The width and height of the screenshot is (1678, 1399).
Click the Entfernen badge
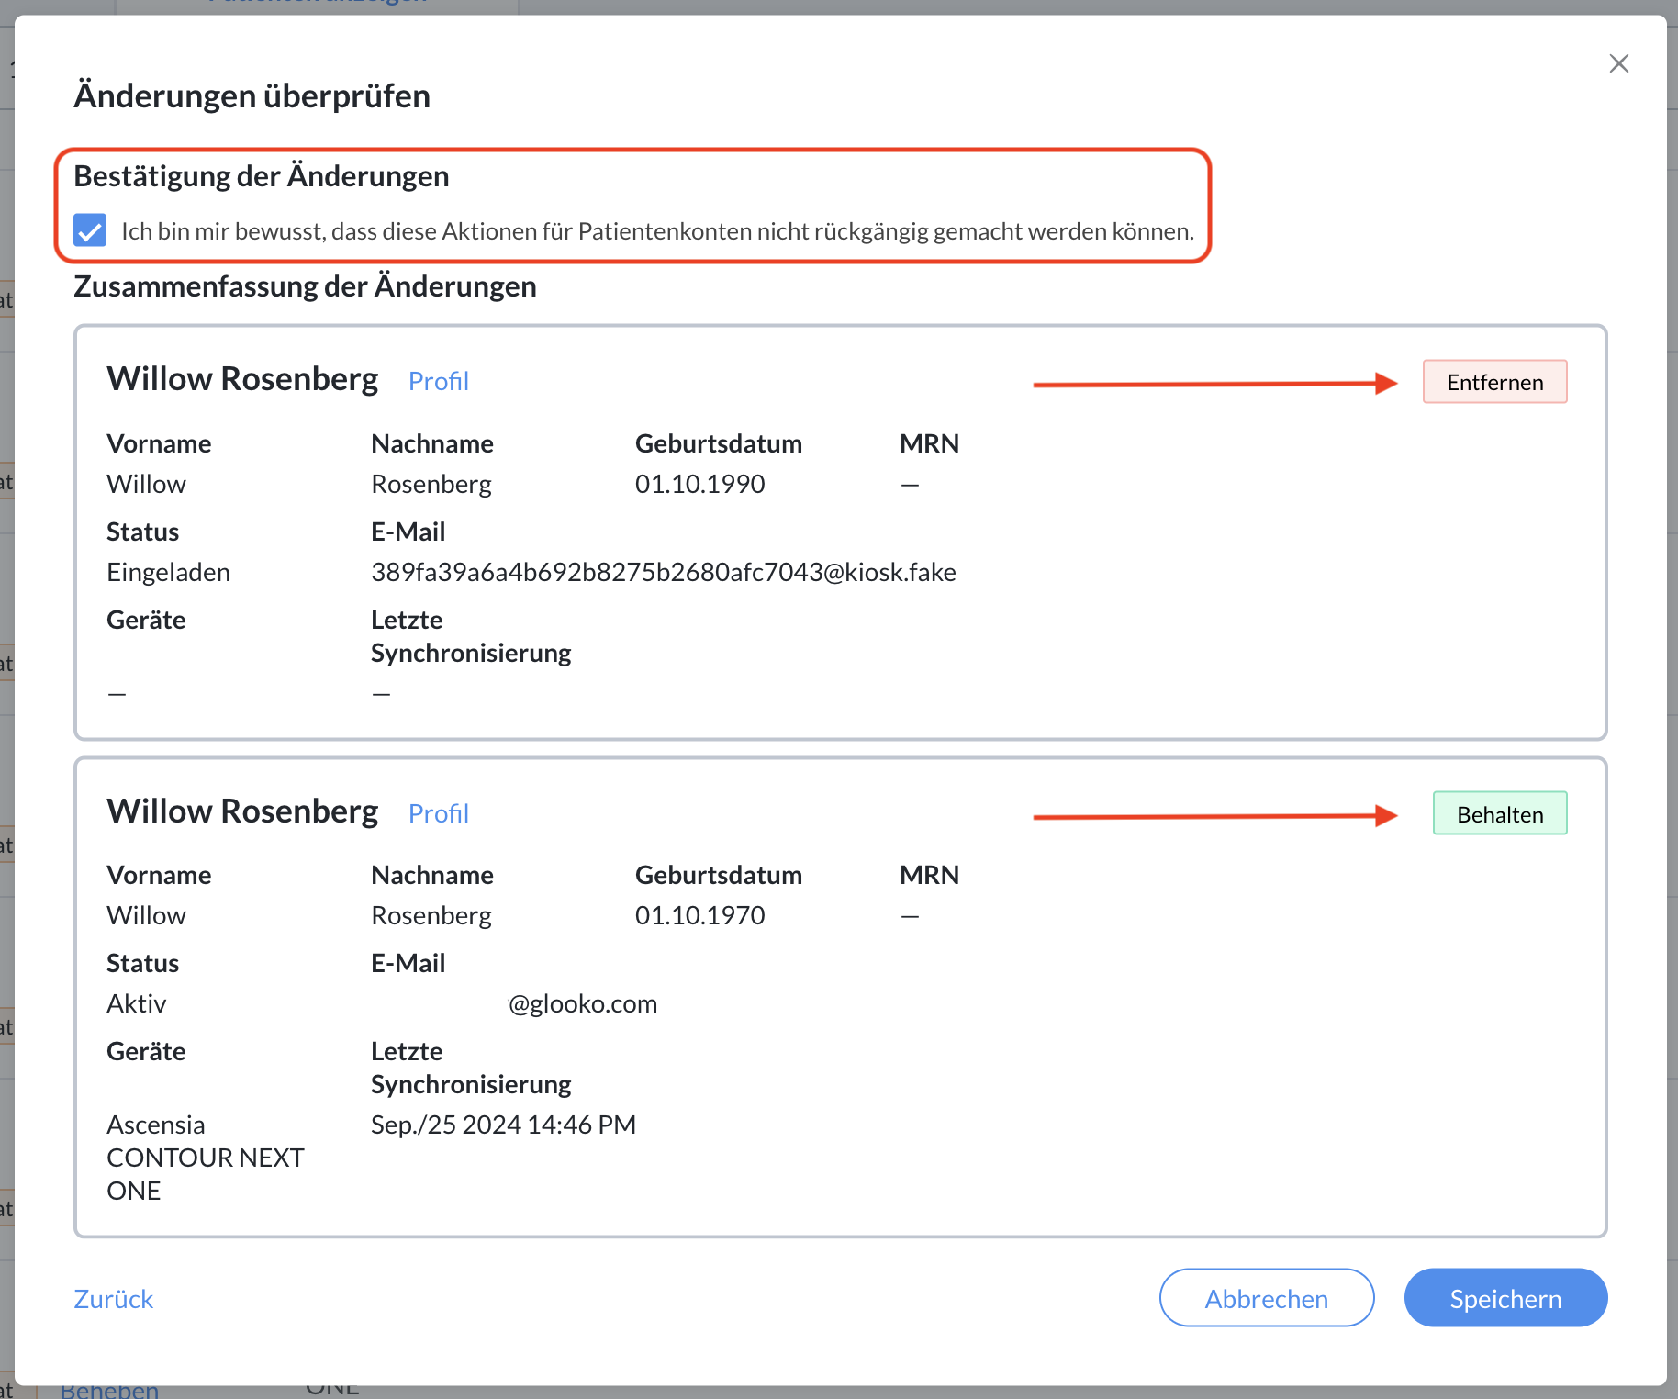1494,382
